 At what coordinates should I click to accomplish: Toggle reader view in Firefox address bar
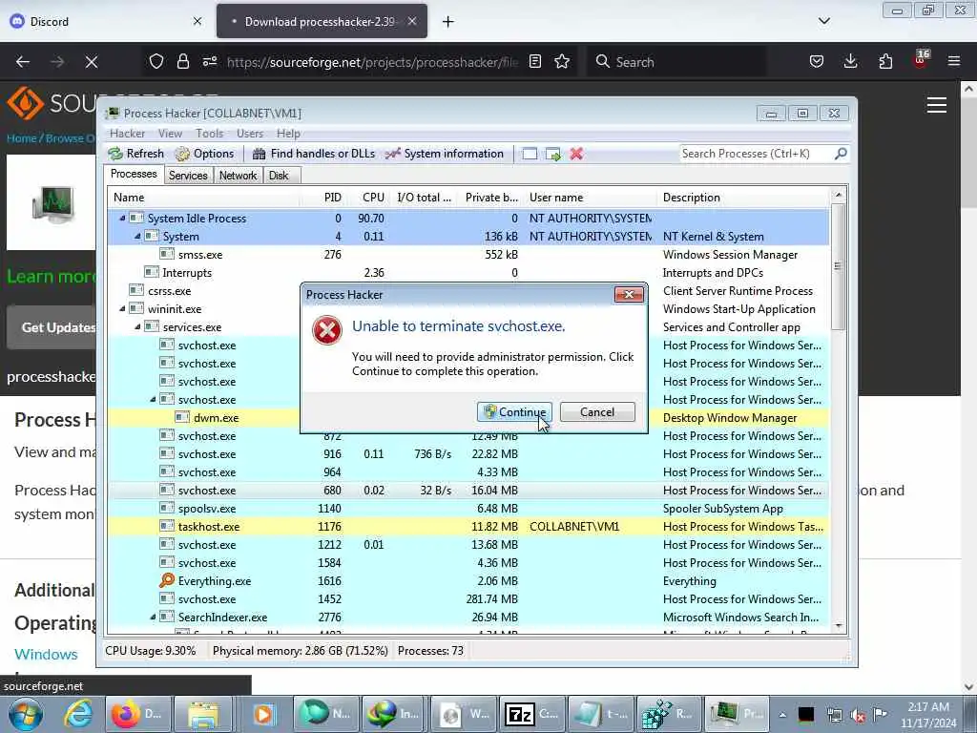coord(534,61)
